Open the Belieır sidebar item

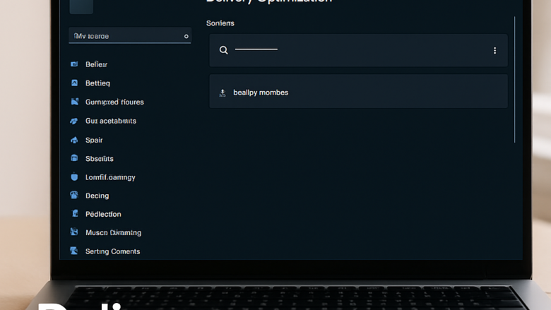click(x=96, y=64)
